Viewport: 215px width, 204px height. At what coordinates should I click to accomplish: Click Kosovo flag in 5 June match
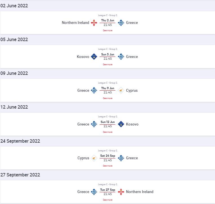[x=94, y=57]
